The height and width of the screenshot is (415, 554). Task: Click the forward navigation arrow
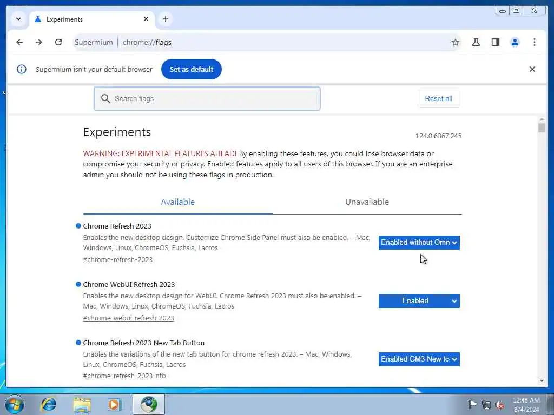coord(39,42)
